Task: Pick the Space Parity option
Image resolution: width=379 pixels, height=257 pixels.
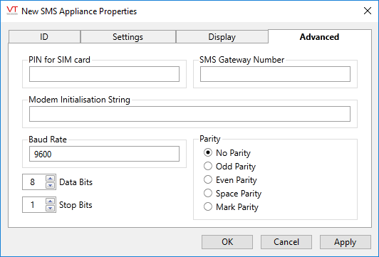Action: pyautogui.click(x=208, y=193)
